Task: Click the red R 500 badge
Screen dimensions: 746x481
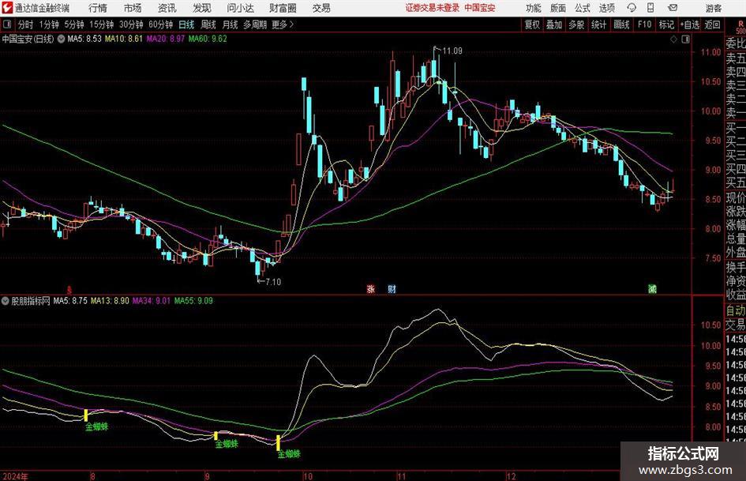Action: click(x=740, y=27)
